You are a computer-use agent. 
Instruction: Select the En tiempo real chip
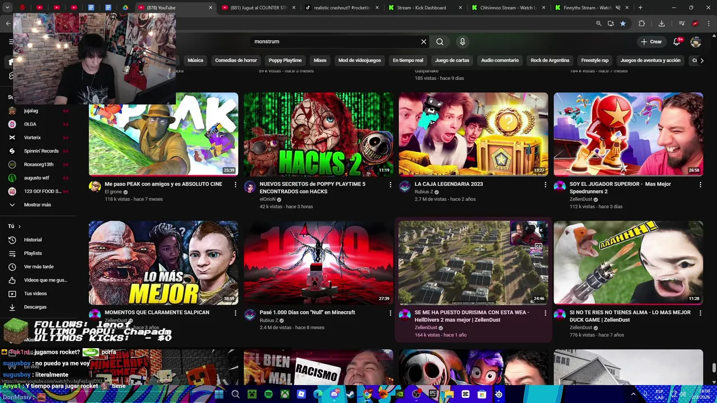click(x=408, y=60)
